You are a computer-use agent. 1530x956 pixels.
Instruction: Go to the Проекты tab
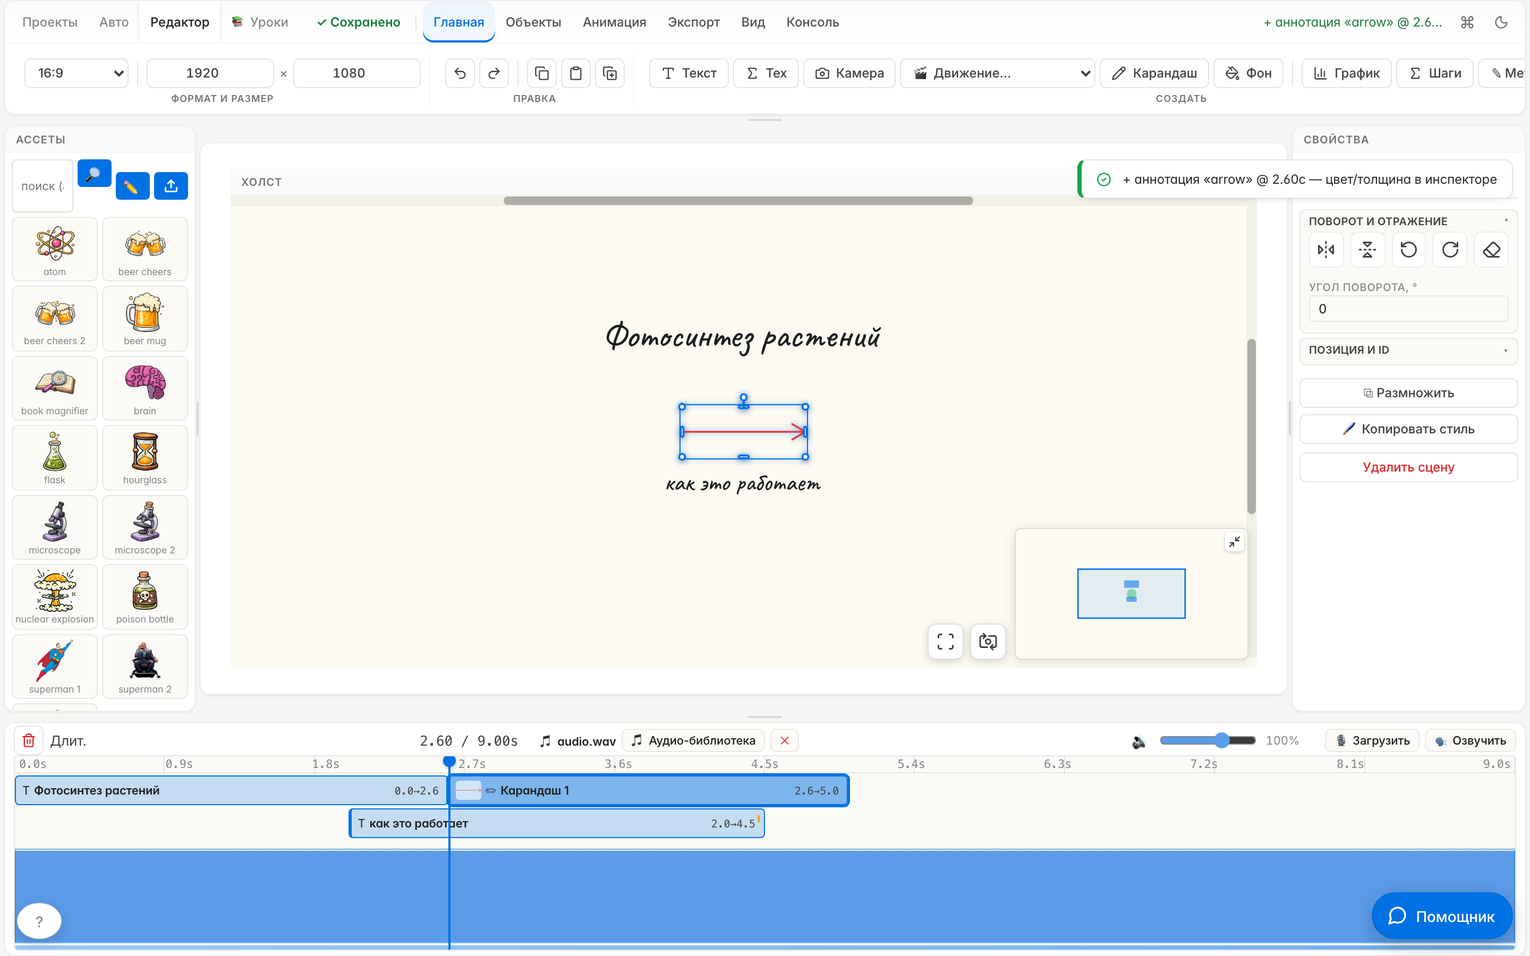[50, 22]
